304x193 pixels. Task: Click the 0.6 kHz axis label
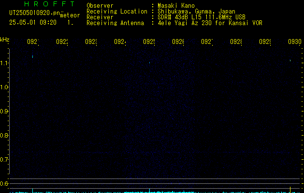[4, 183]
